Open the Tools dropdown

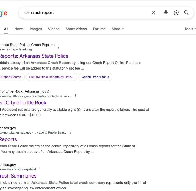(190, 29)
